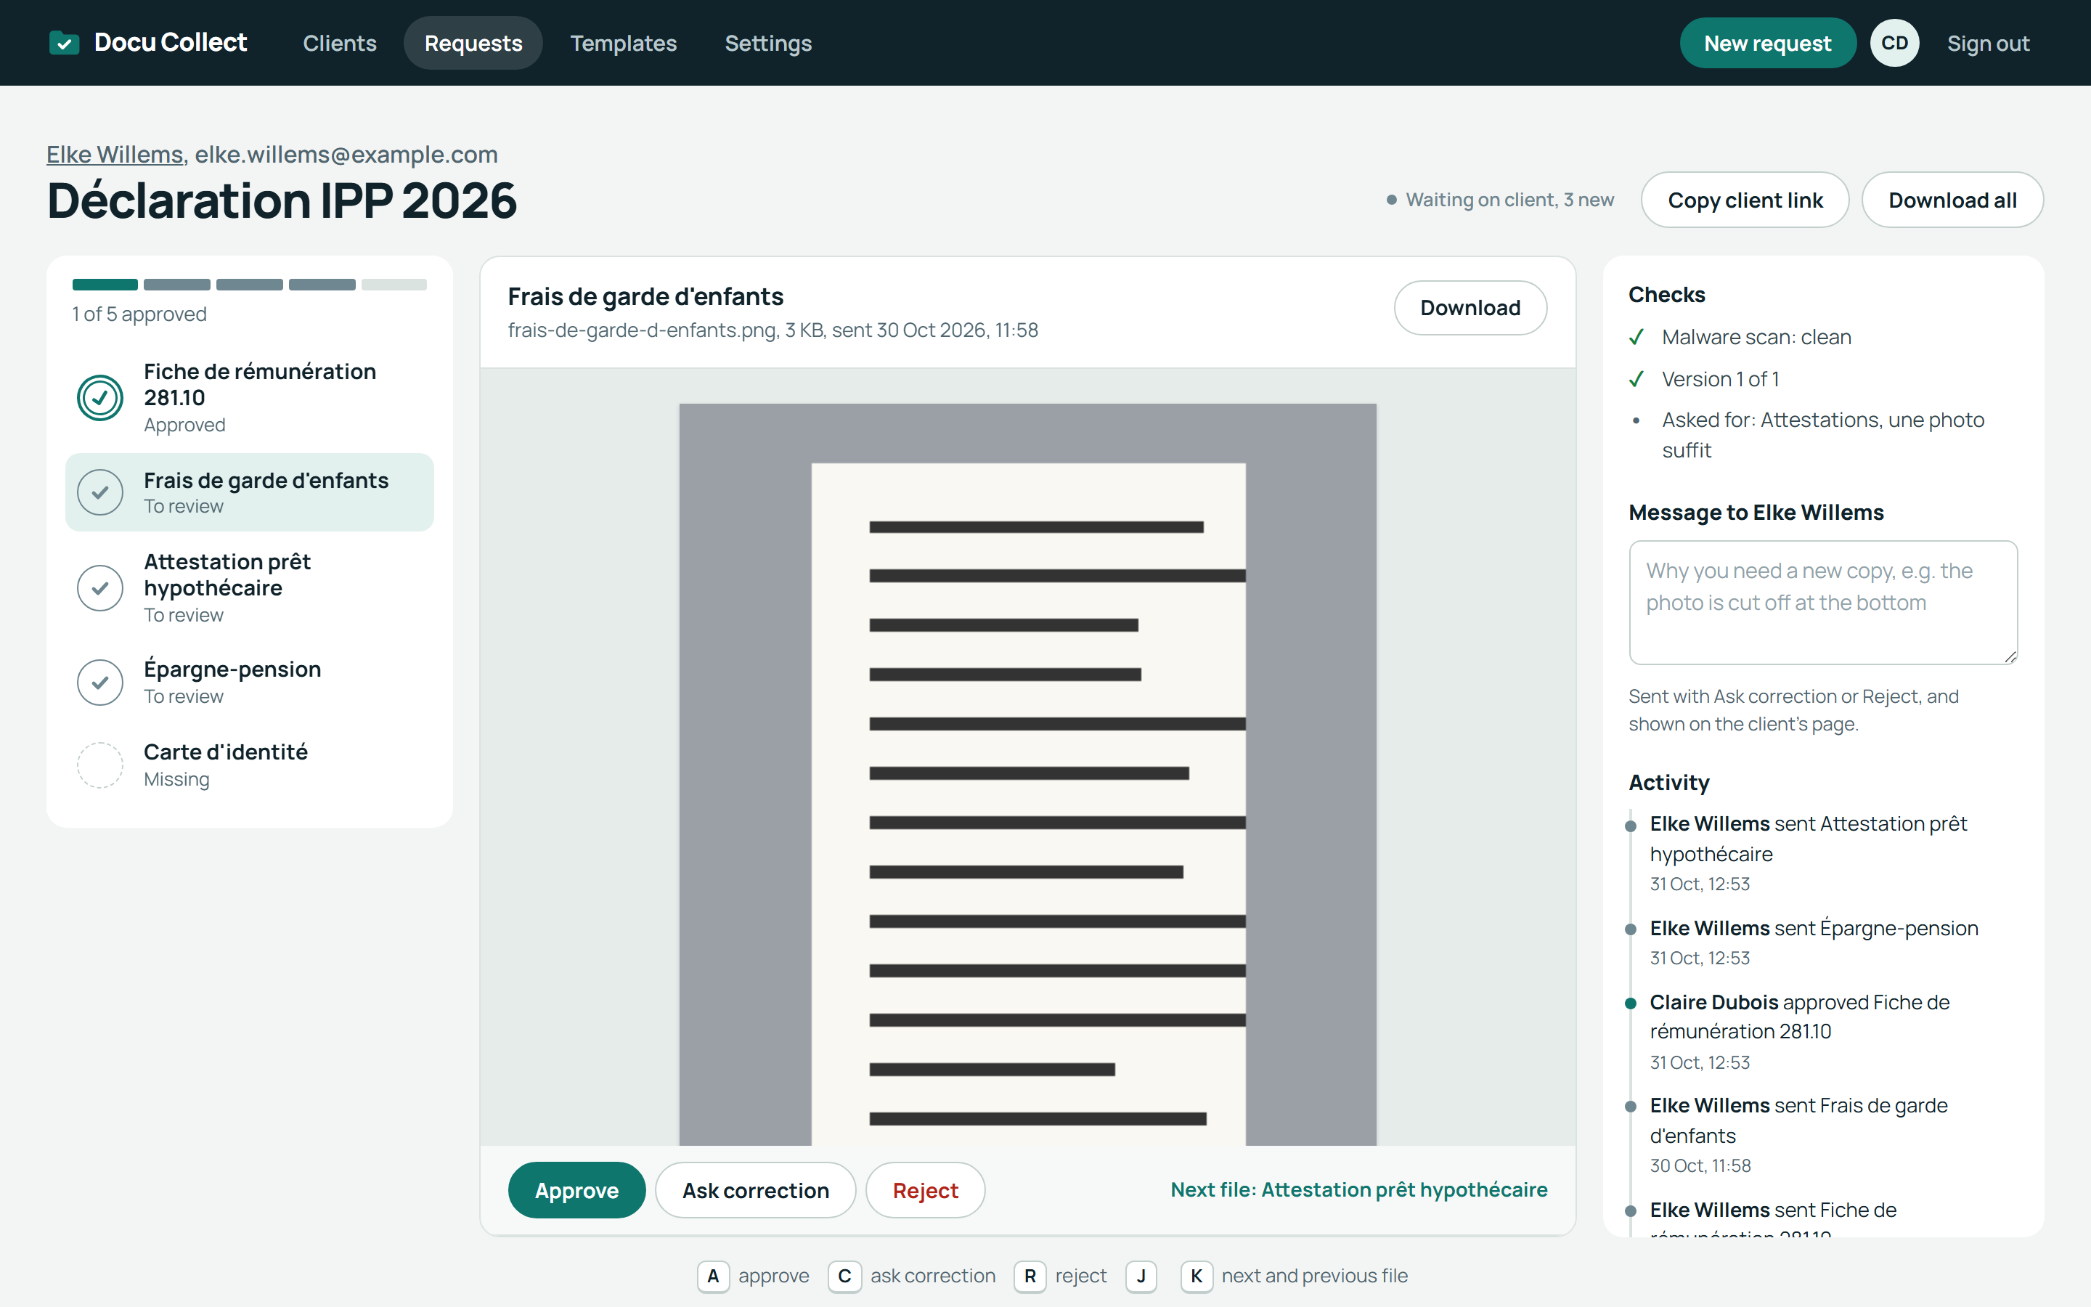Click the Docu Collect logo icon
Image resolution: width=2091 pixels, height=1307 pixels.
click(x=64, y=42)
